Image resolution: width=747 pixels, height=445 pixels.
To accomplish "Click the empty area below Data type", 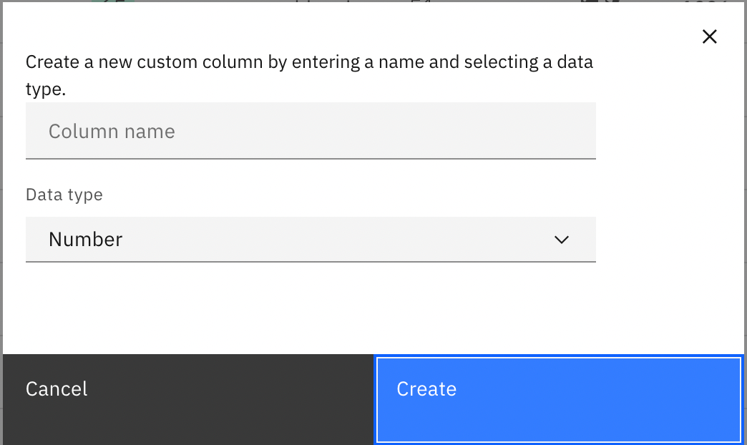I will tap(311, 308).
